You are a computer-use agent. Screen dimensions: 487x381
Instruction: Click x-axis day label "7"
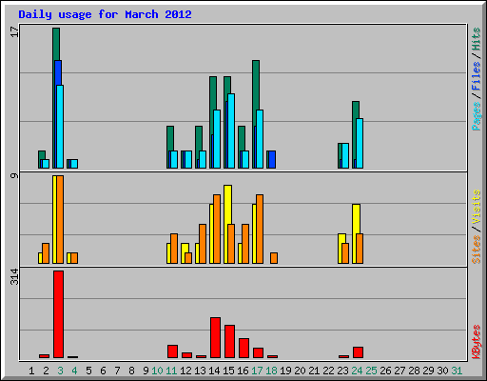117,371
